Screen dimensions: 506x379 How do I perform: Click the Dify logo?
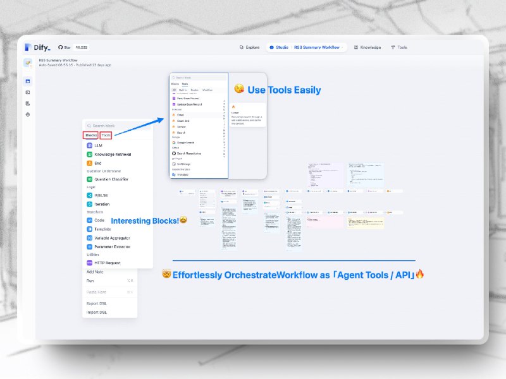37,47
